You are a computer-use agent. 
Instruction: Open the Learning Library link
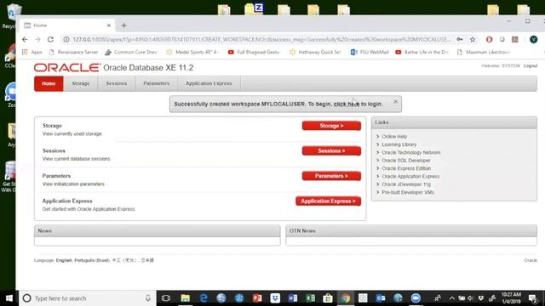coord(399,144)
